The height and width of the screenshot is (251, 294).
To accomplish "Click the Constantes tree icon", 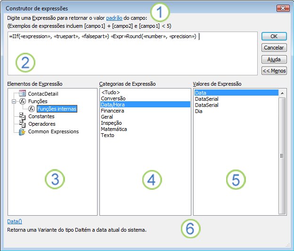I will coord(22,116).
